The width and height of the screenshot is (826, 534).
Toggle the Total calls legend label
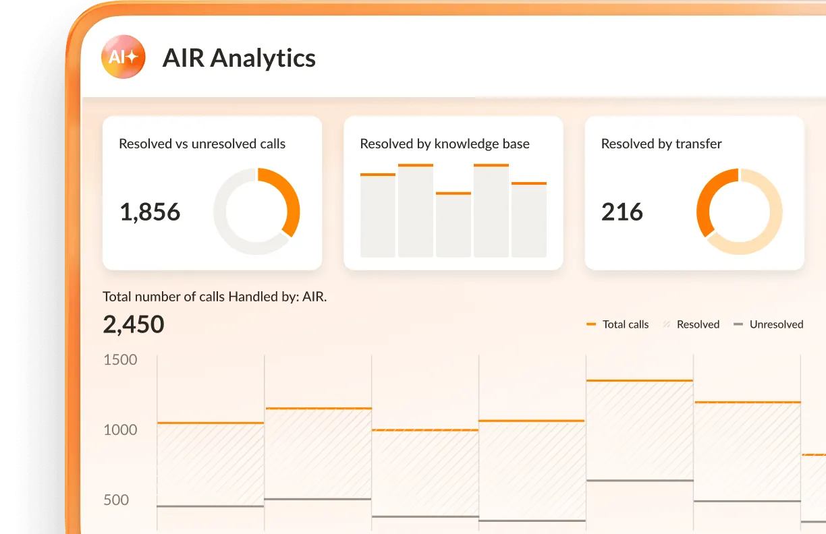click(x=625, y=324)
